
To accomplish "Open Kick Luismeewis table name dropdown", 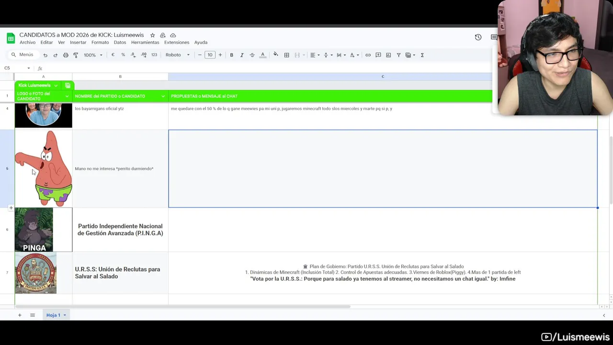I will pos(56,85).
